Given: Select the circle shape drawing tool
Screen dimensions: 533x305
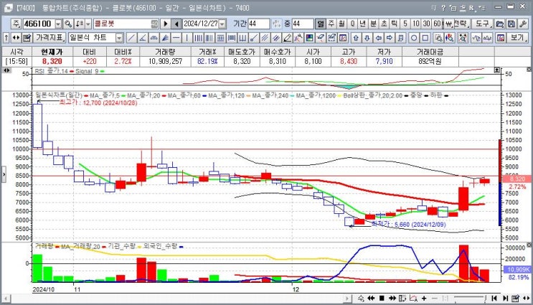Looking at the screenshot, I should pos(414,38).
